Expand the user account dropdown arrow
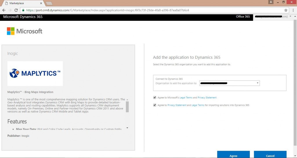The width and height of the screenshot is (297, 158). [290, 16]
